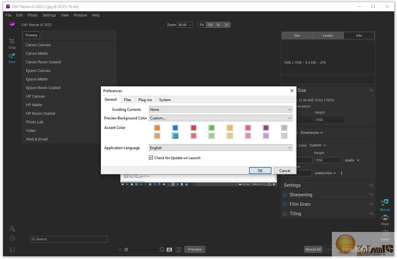The height and width of the screenshot is (259, 397).
Task: Open the resolution more-options dots
Action: [x=341, y=173]
